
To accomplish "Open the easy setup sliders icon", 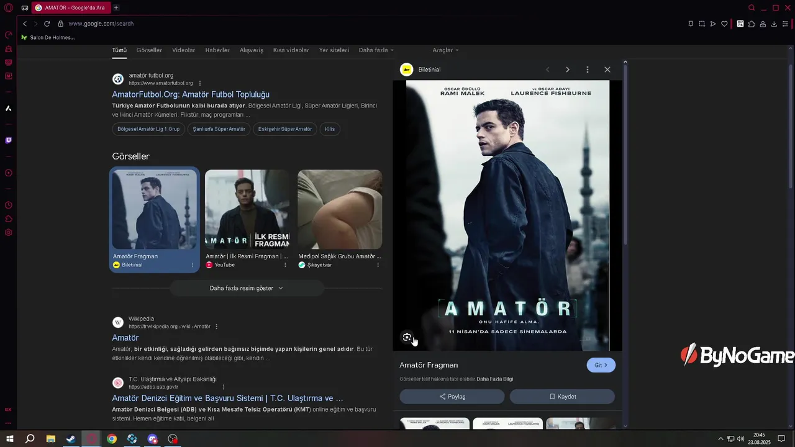I will [x=785, y=24].
